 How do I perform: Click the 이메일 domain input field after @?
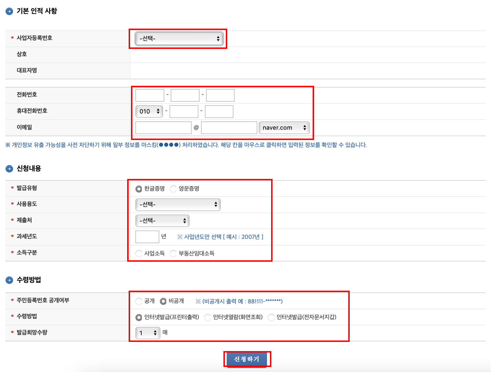(229, 128)
